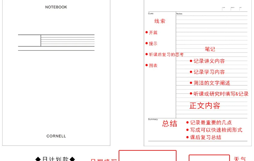Click the Summary label

point(153,119)
